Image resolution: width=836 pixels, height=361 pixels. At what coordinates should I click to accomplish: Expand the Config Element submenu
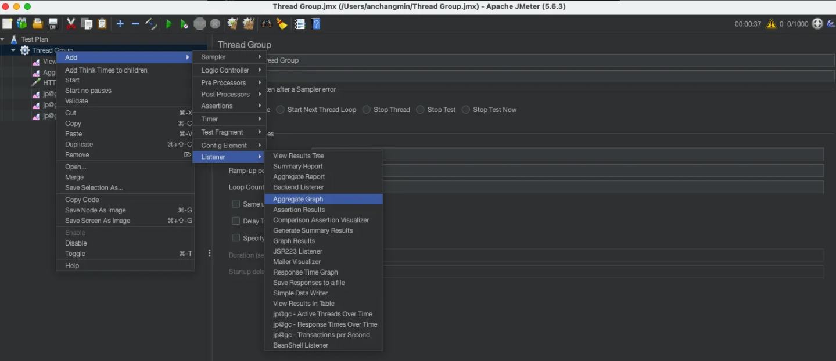[229, 146]
